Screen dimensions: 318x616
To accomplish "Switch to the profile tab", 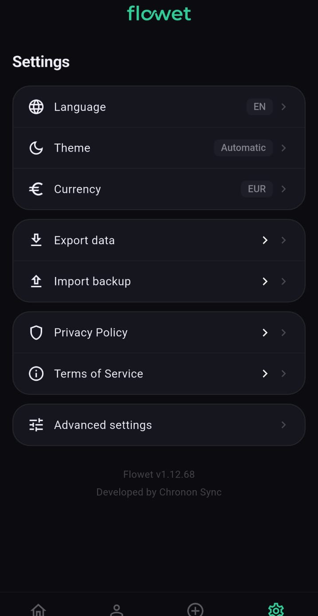I will coord(117,610).
